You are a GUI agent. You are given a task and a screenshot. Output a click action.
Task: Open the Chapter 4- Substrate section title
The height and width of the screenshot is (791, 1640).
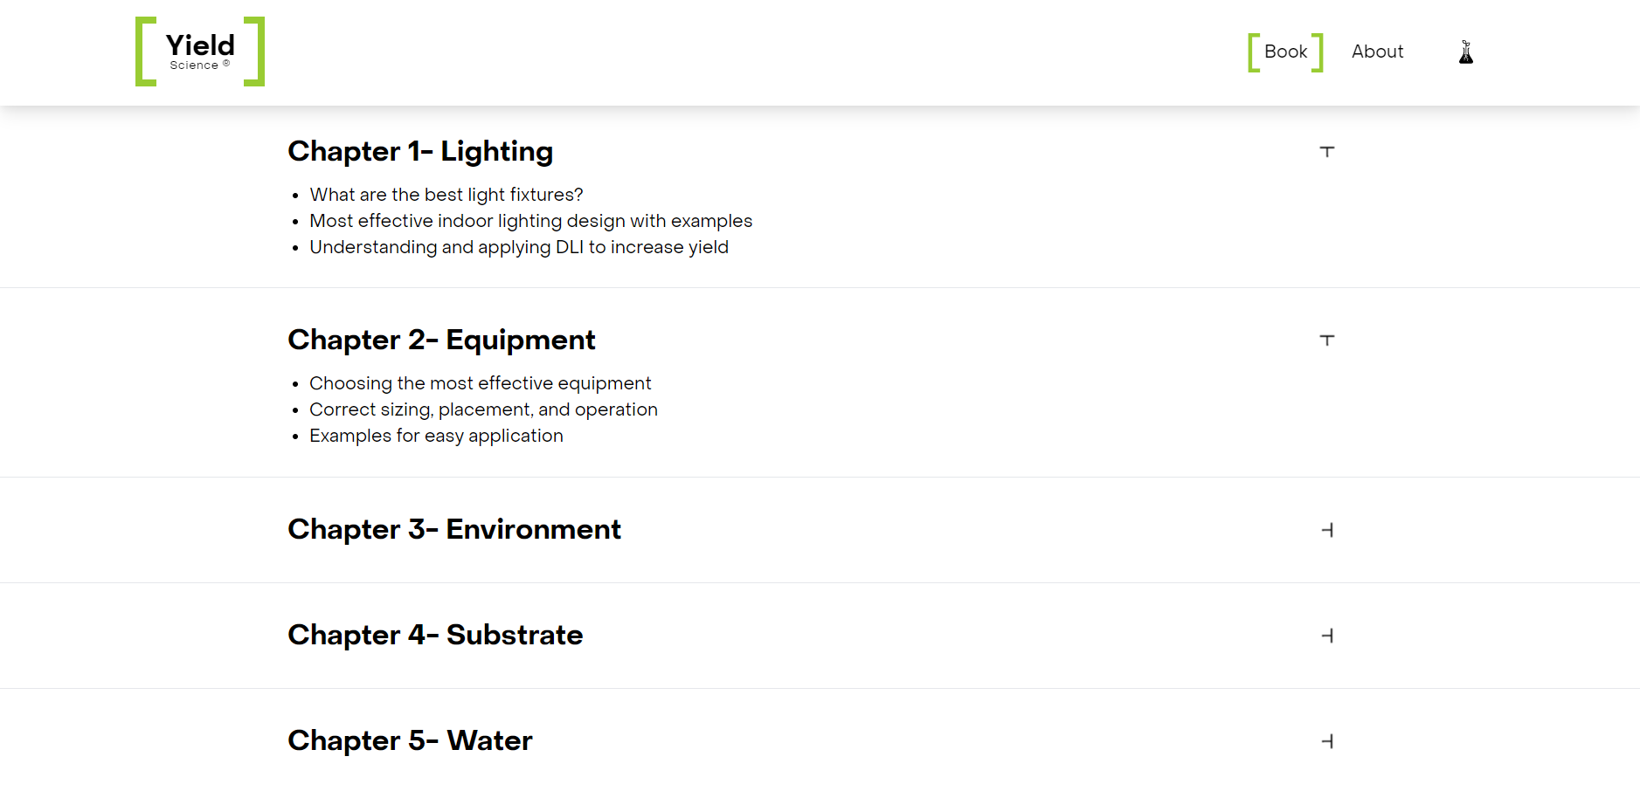(435, 635)
